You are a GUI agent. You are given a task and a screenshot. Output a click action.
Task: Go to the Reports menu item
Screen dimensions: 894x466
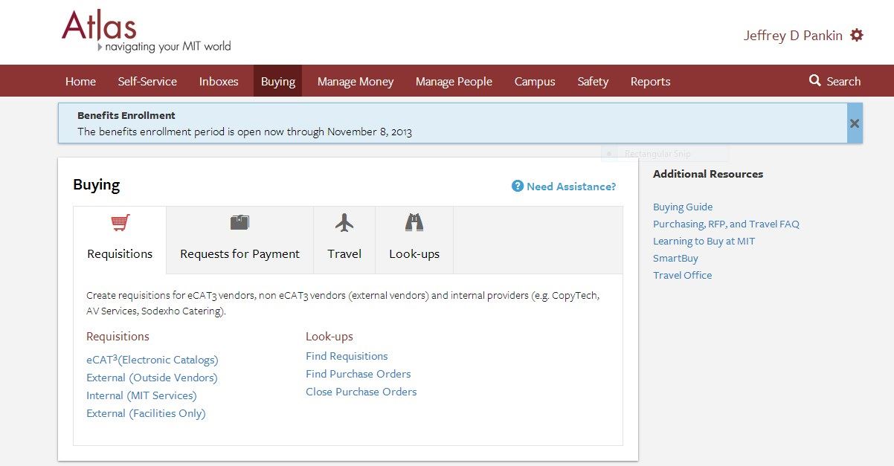(x=650, y=82)
